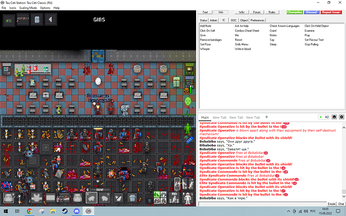Open the Icons menu
The image size is (346, 216).
[x=13, y=8]
